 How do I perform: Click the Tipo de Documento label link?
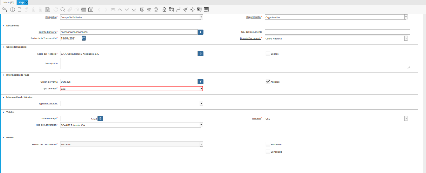point(250,38)
